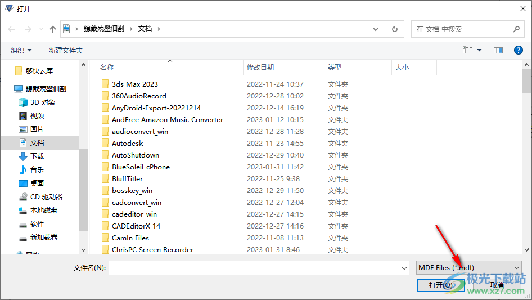532x300 pixels.
Task: Open recent locations dropdown arrow
Action: 41,29
